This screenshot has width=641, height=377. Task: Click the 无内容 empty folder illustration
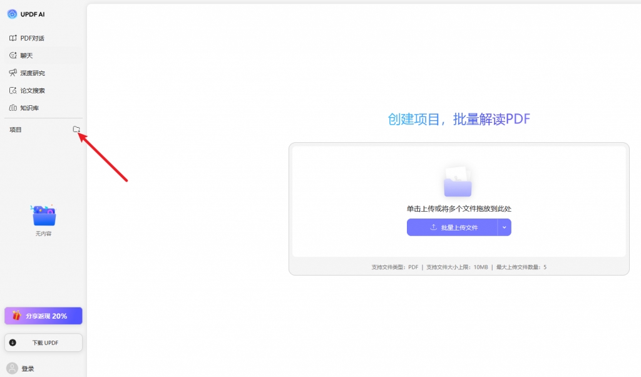43,215
